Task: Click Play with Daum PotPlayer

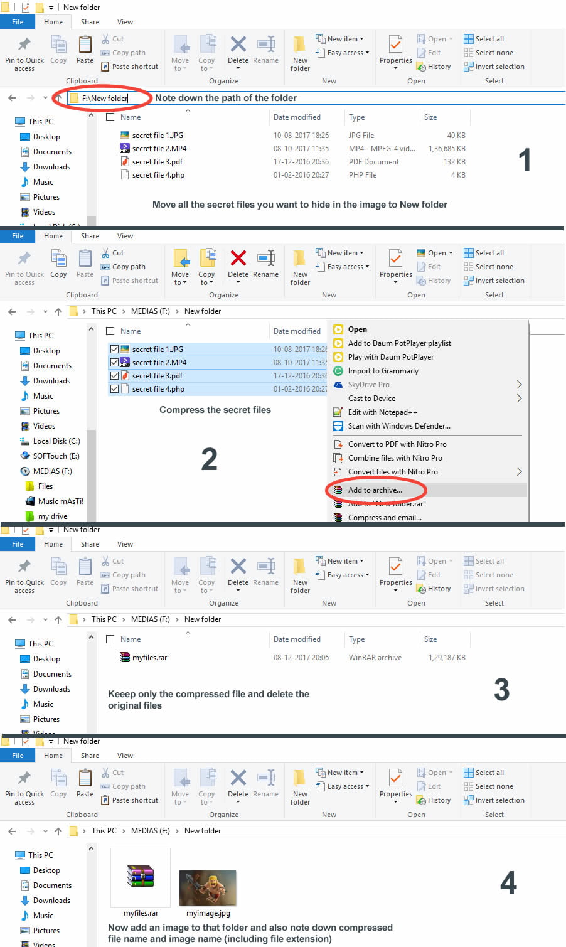Action: coord(390,357)
